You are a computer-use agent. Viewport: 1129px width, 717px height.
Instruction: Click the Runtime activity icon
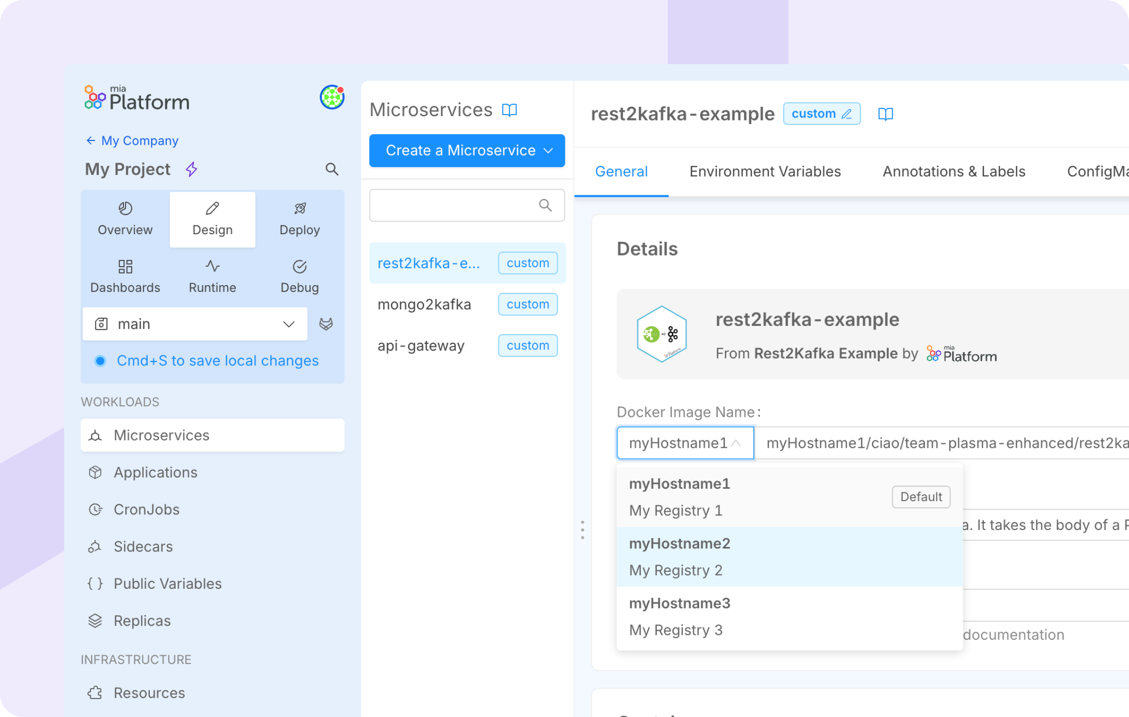tap(212, 266)
